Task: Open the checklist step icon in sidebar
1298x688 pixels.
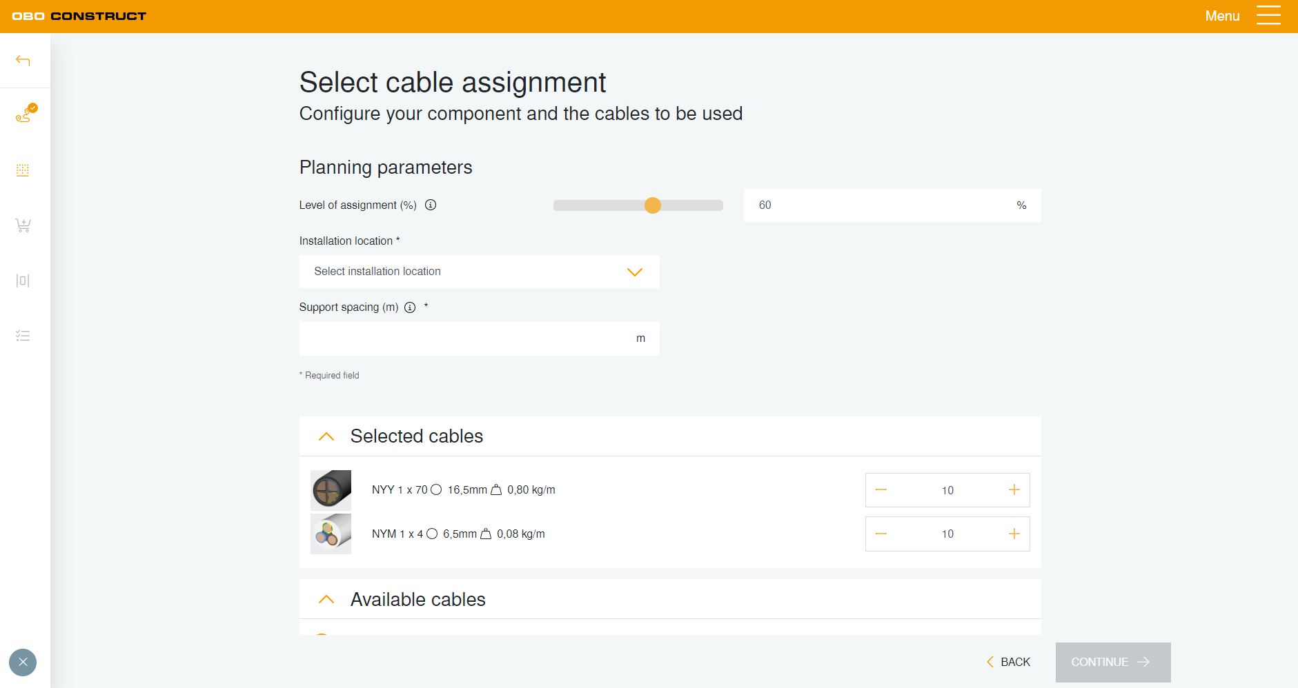Action: point(23,336)
